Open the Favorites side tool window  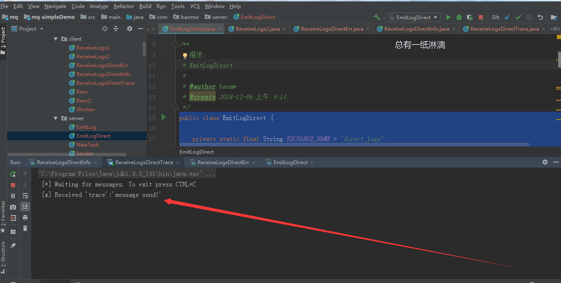coord(3,216)
